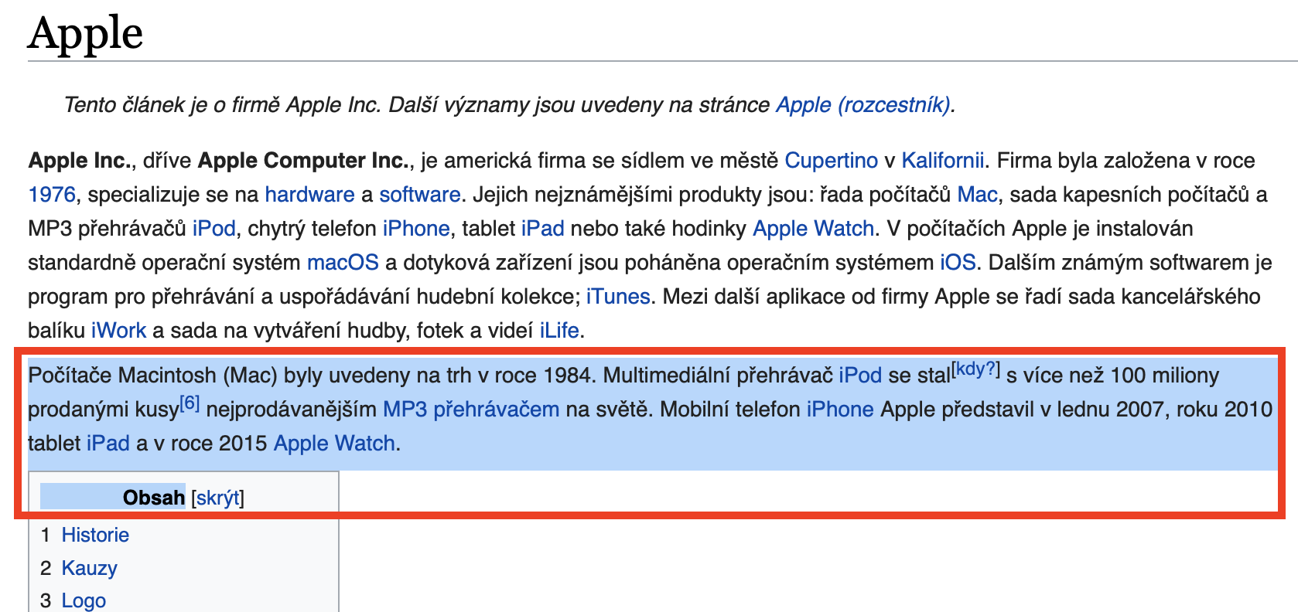
Task: Open the Kalifornii link
Action: pyautogui.click(x=943, y=161)
